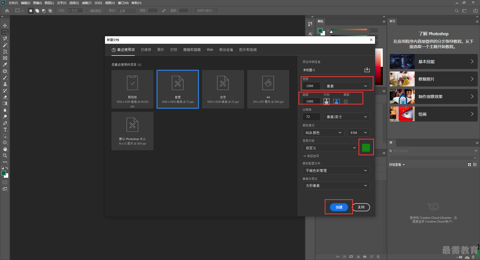Open resolution unit dropdown 像素/英寸
This screenshot has width=480, height=260.
coord(346,117)
